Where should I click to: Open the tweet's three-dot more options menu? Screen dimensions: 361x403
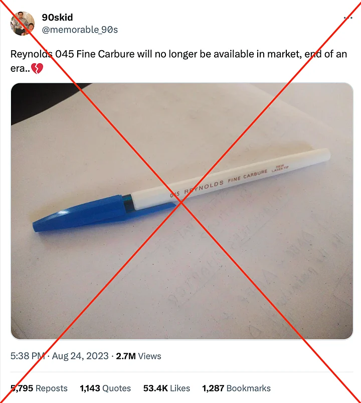tap(348, 18)
